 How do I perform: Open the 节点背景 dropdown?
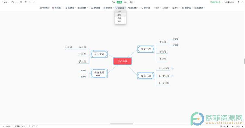coord(57,8)
